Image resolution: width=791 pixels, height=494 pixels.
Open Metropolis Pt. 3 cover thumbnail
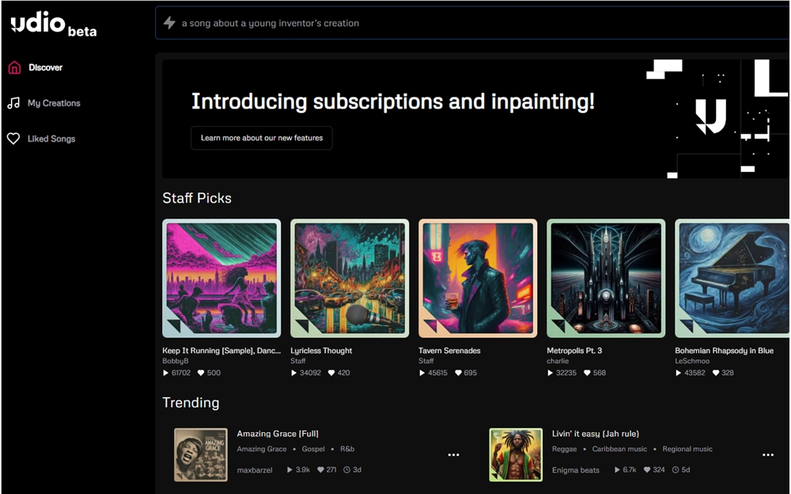pyautogui.click(x=606, y=279)
